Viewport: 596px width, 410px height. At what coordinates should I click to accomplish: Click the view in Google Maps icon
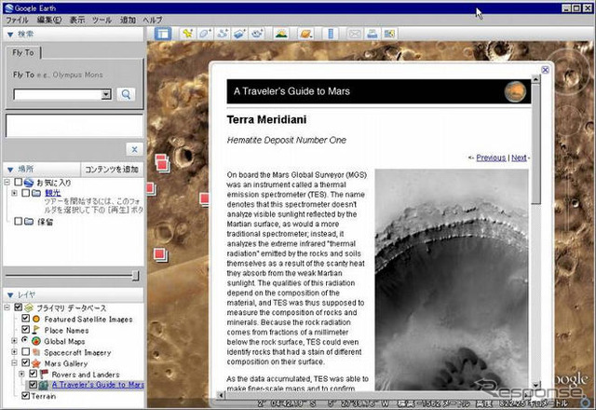(x=389, y=34)
